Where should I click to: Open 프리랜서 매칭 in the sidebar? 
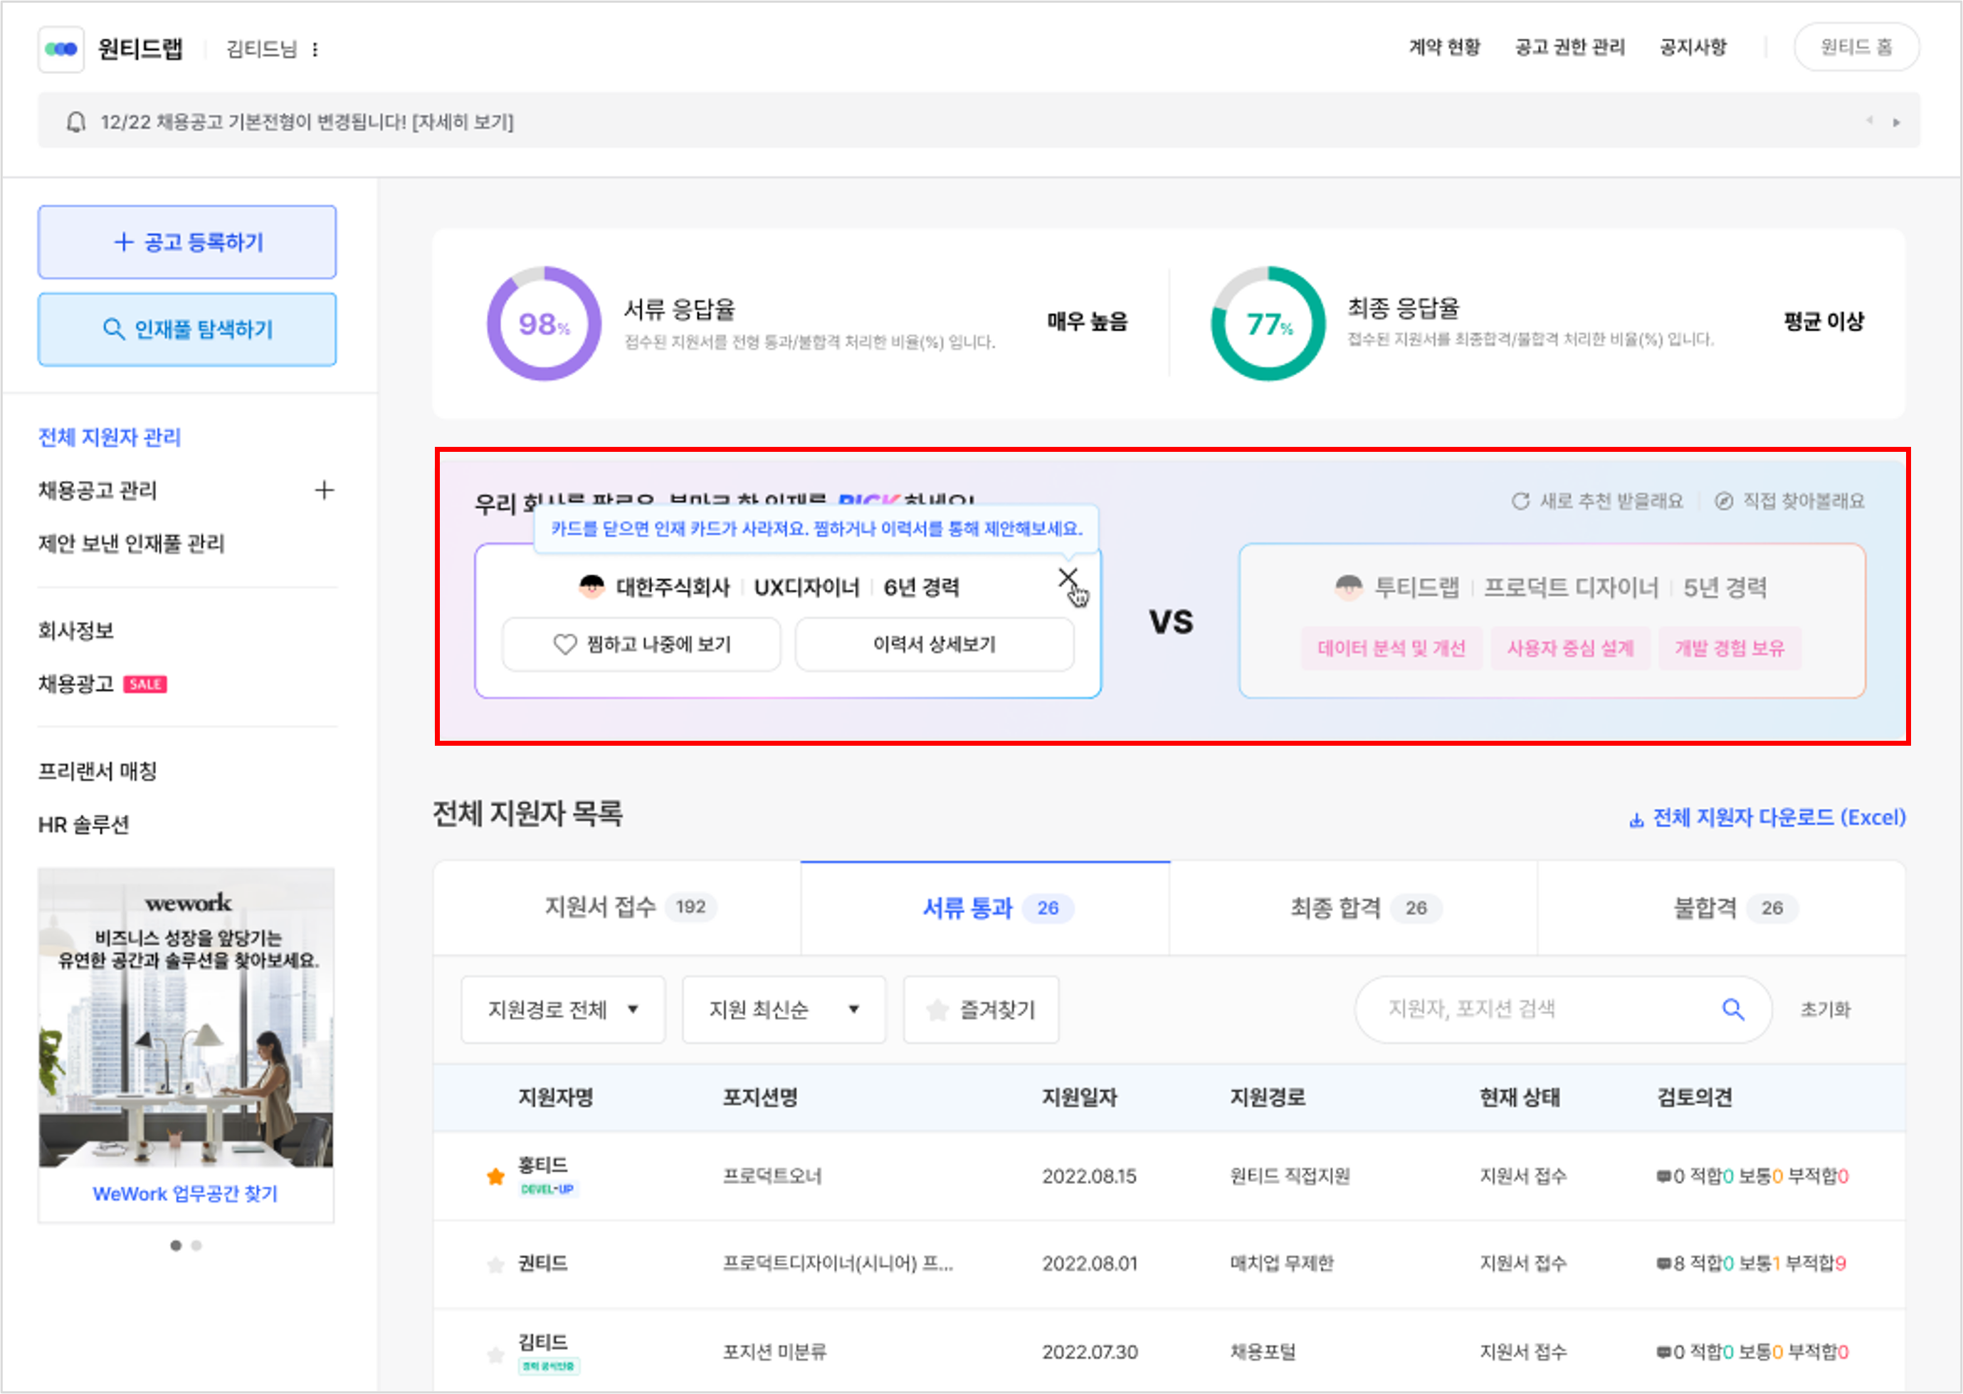pos(97,771)
